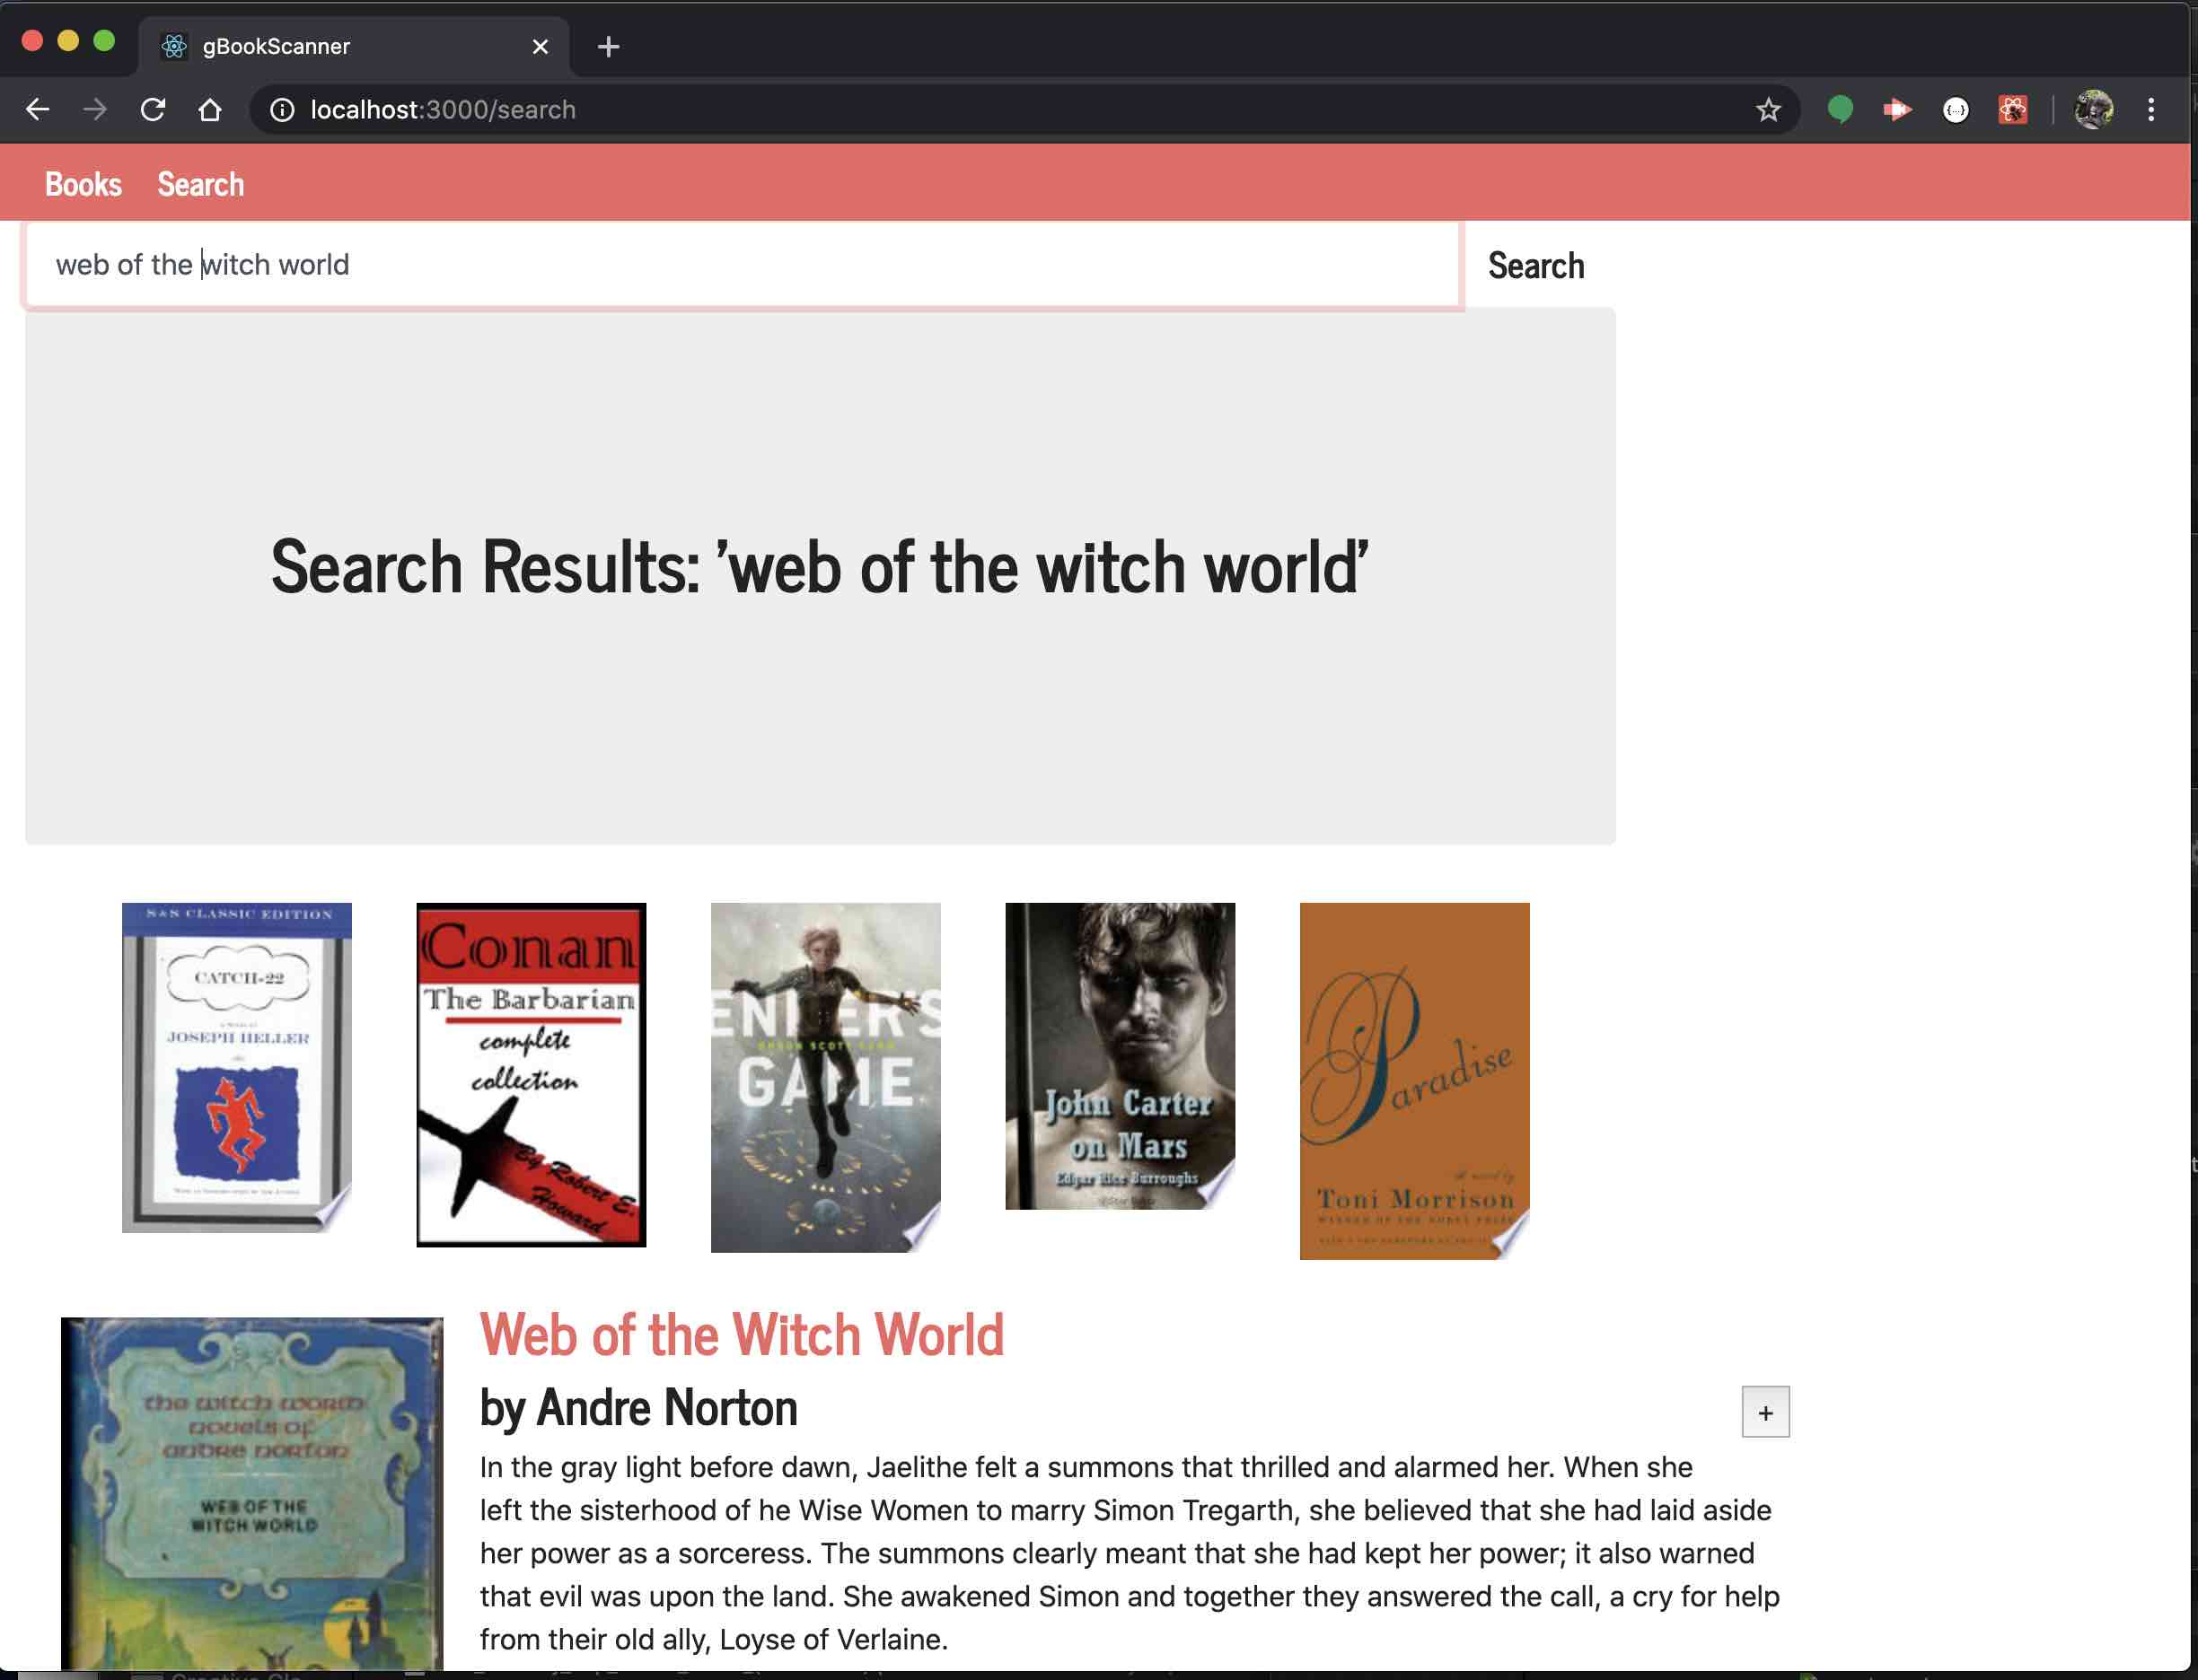Click the Ender's Game book cover
Viewport: 2198px width, 1680px height.
tap(825, 1075)
